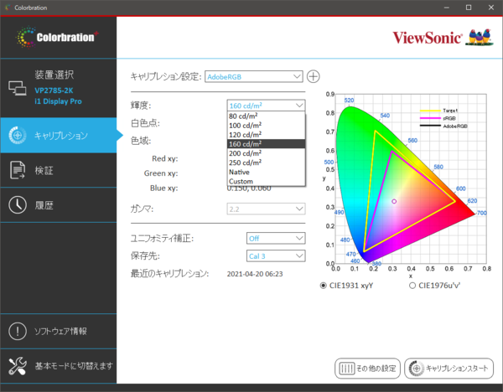
Task: Open the AdobeRGB calibration setting dropdown
Action: [x=254, y=76]
